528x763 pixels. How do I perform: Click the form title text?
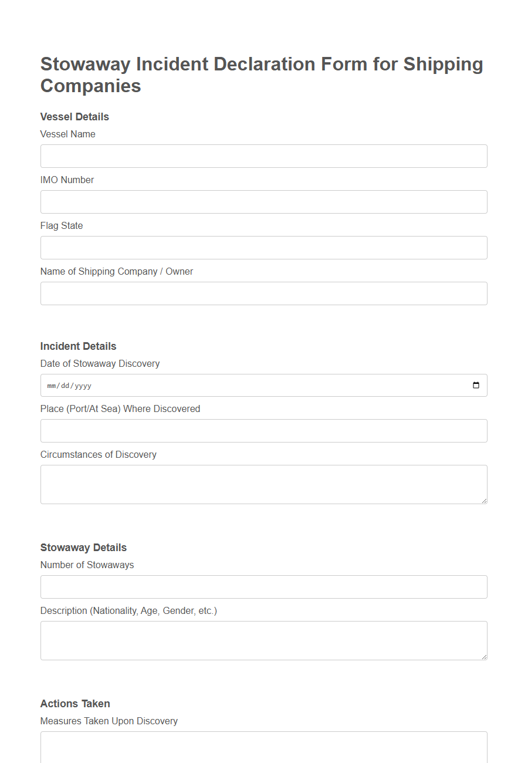262,75
